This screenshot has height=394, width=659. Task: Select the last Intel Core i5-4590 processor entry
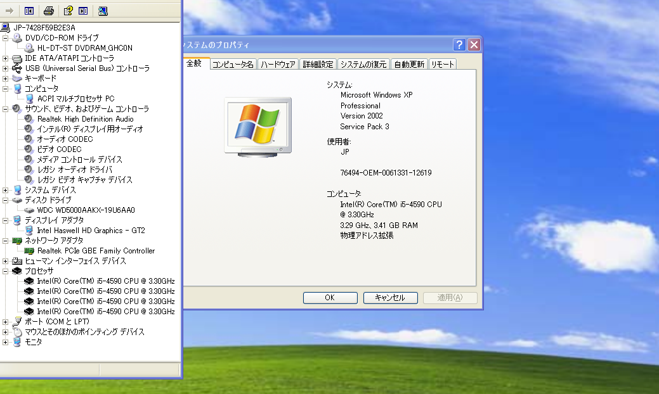pyautogui.click(x=106, y=312)
